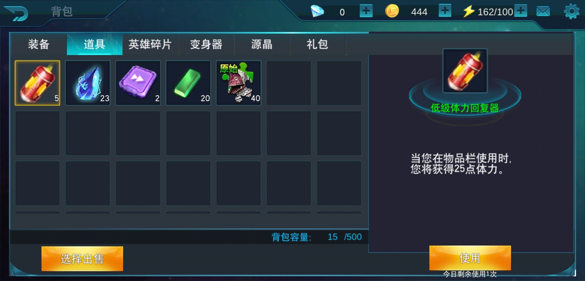Click the selected item preview thumbnail
The image size is (585, 281).
[465, 71]
